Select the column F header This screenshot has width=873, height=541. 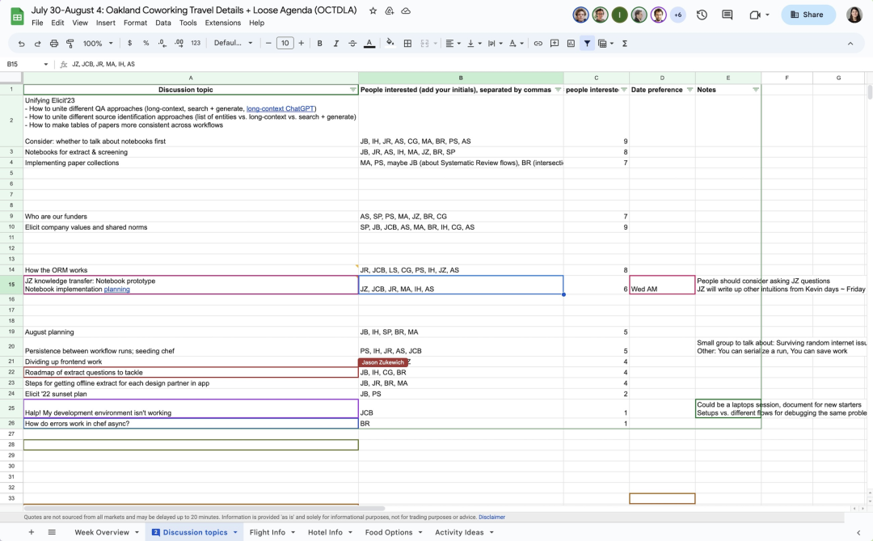787,78
